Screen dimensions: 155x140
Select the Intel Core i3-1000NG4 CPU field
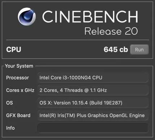[93, 78]
